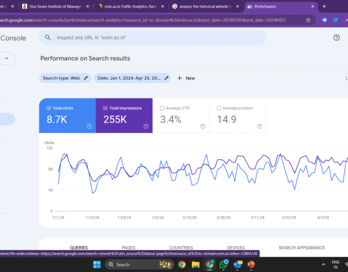Open File Explorer from the taskbar
The width and height of the screenshot is (348, 272).
pos(196,264)
